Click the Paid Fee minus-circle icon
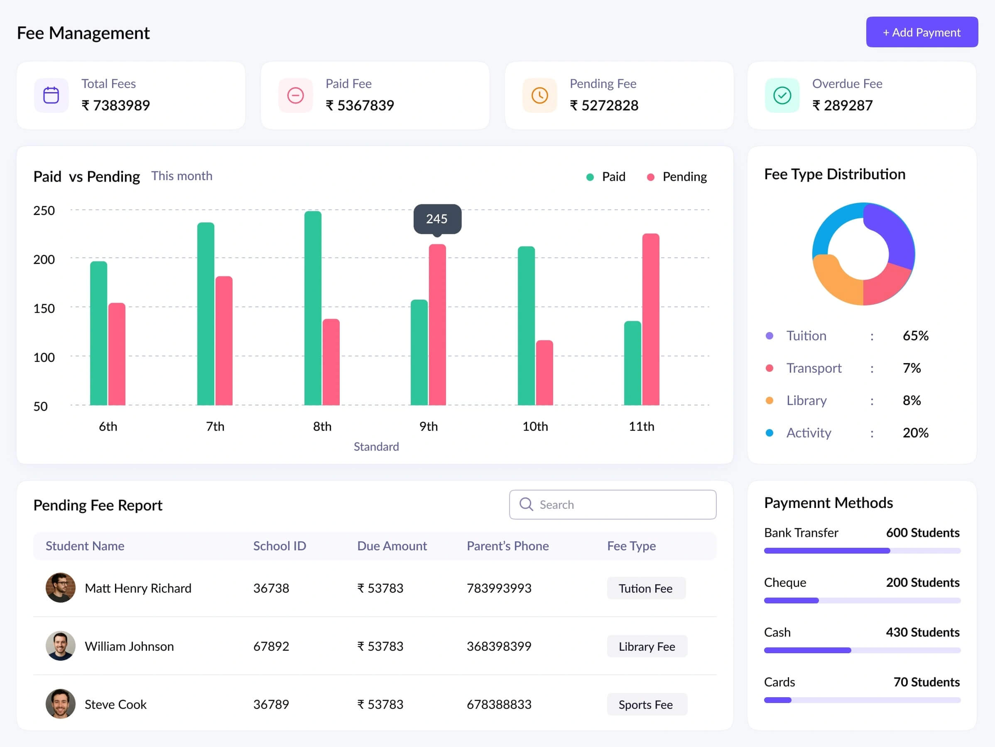 click(x=295, y=95)
